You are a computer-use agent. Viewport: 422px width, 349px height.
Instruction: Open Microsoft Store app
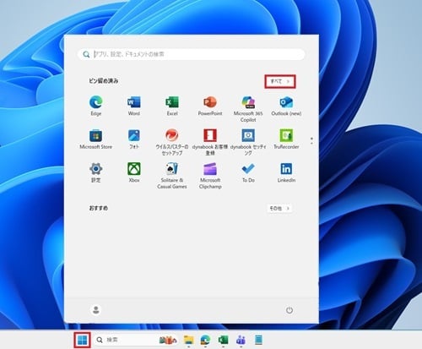click(96, 139)
